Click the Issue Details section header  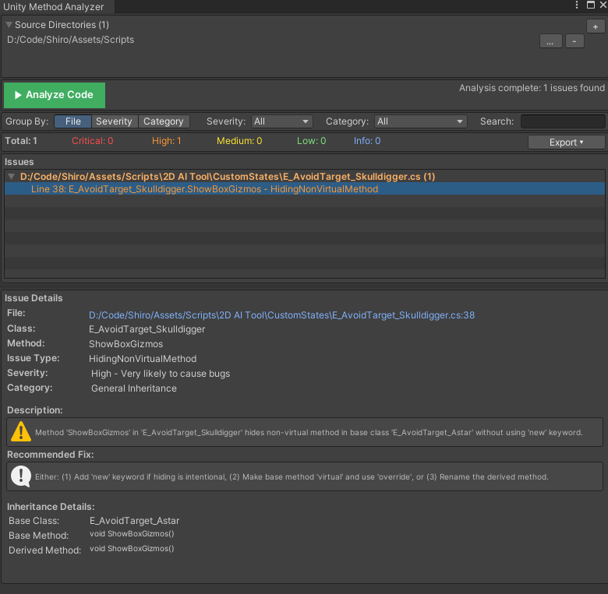point(34,298)
